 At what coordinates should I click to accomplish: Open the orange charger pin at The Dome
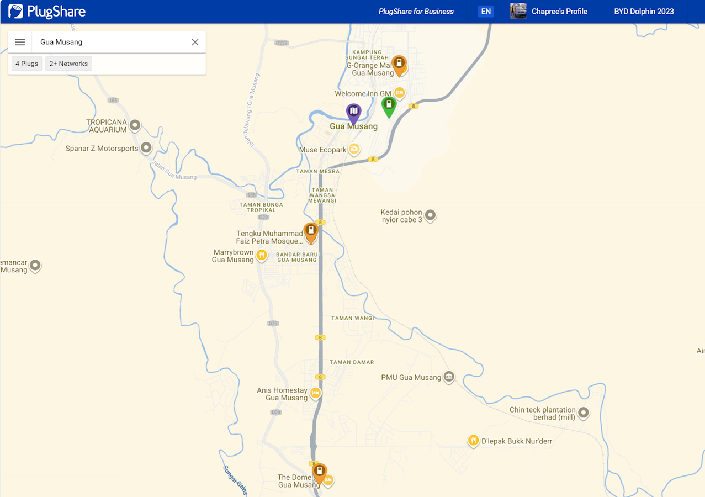click(319, 473)
